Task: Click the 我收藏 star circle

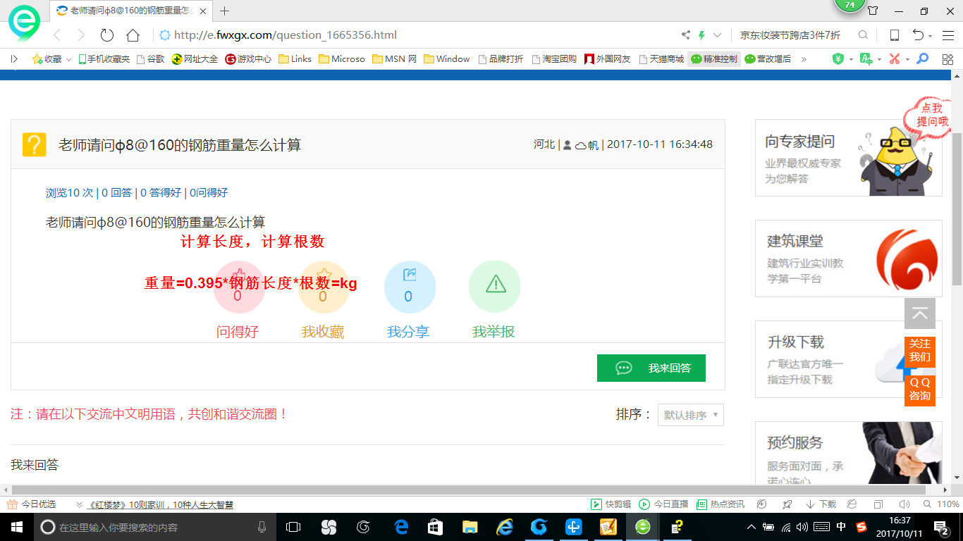Action: point(324,287)
